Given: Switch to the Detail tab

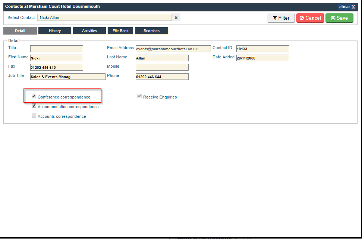Looking at the screenshot, I should [x=20, y=30].
